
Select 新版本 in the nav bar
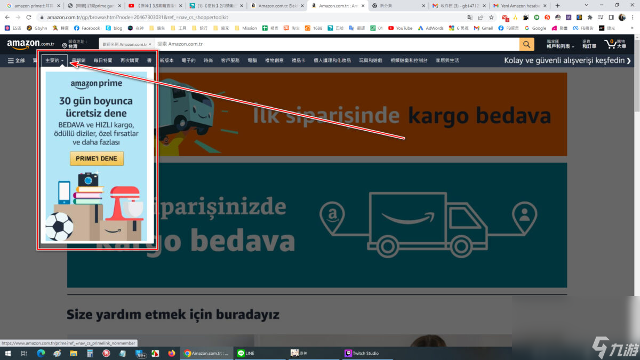point(167,60)
